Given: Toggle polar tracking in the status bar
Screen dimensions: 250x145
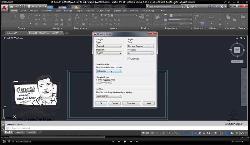Looking at the screenshot, I should pyautogui.click(x=169, y=133).
